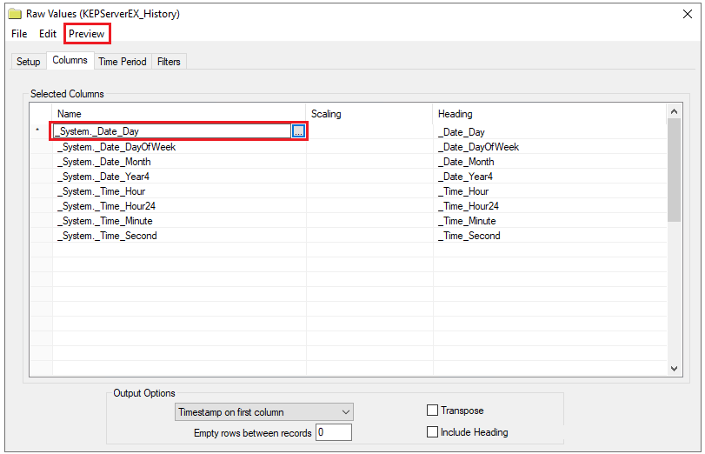Viewport: 705px width, 454px height.
Task: Open the Edit menu
Action: click(x=48, y=34)
